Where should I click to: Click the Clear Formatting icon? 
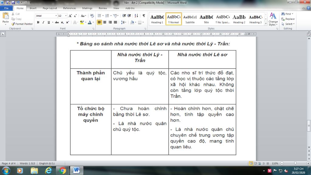coord(92,16)
